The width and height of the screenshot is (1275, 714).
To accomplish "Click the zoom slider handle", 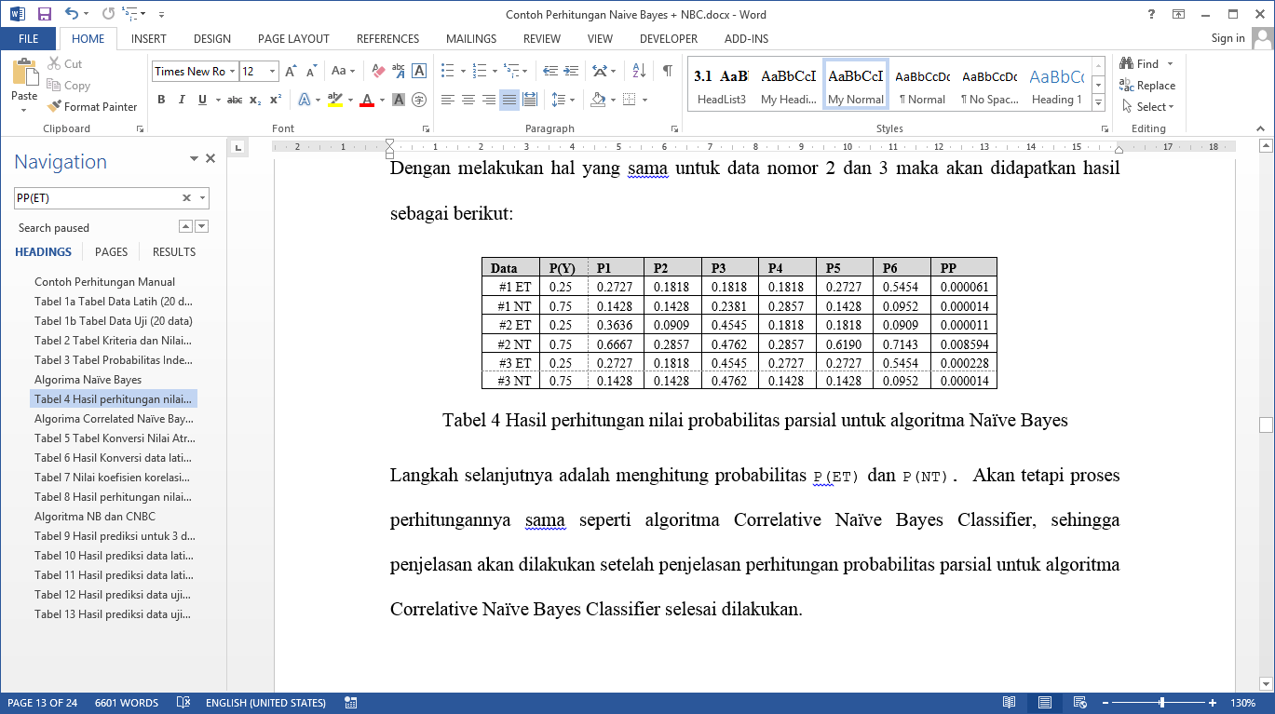I will [x=1161, y=703].
